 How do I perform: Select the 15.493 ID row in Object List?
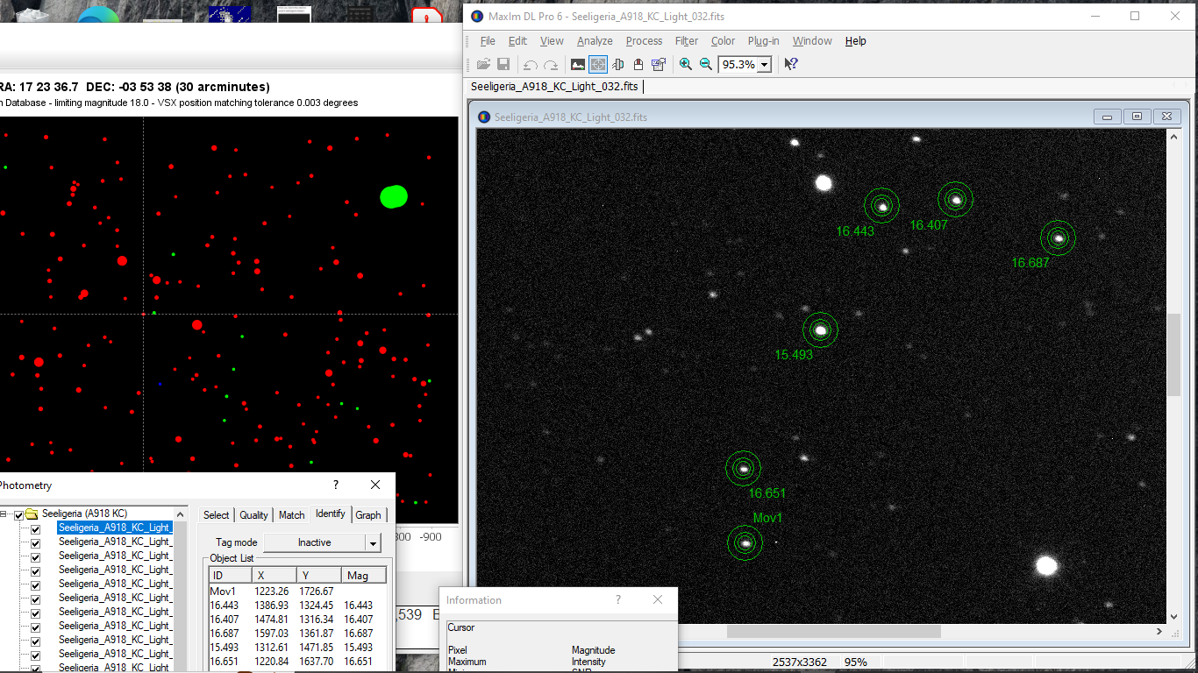[297, 648]
